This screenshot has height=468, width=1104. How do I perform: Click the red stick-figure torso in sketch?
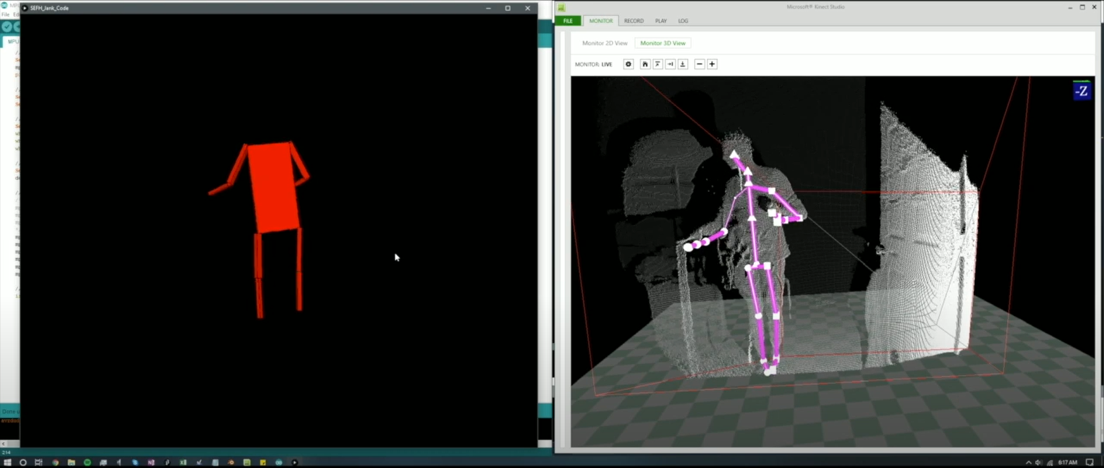pyautogui.click(x=274, y=187)
